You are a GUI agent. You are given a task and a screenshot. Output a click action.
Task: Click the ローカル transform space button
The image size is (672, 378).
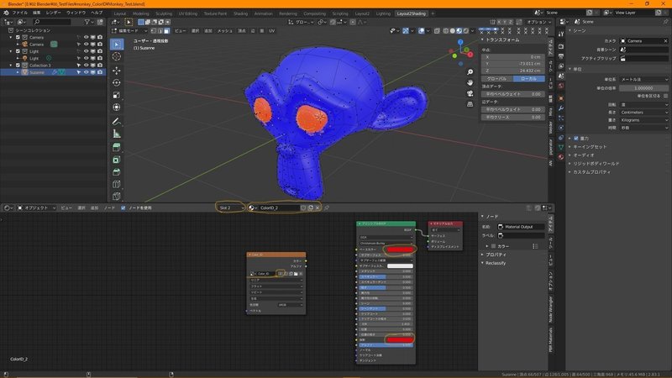[528, 79]
